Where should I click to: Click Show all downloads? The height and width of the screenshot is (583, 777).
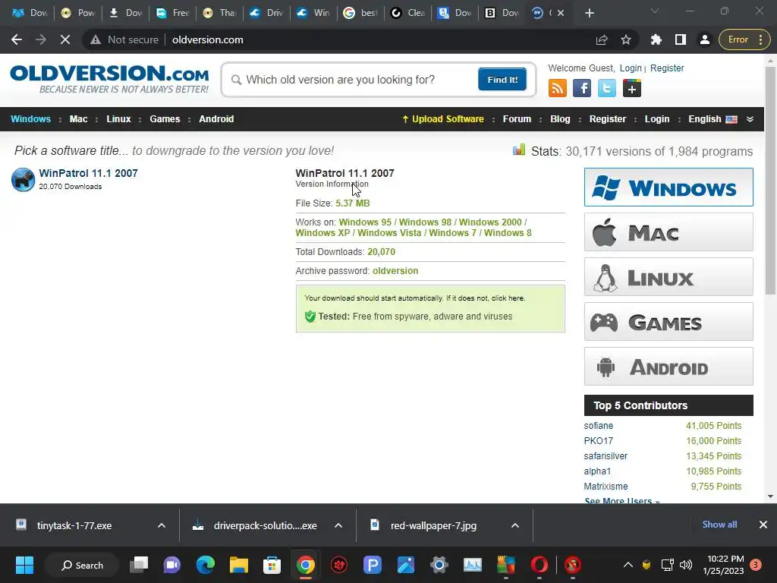(719, 525)
